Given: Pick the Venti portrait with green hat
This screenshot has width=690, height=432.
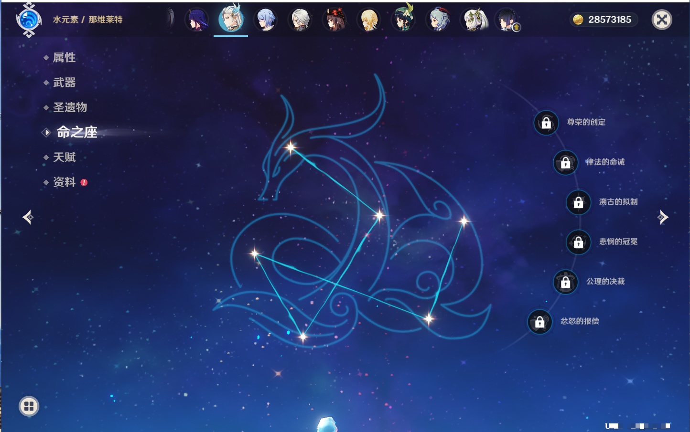Looking at the screenshot, I should [x=403, y=20].
